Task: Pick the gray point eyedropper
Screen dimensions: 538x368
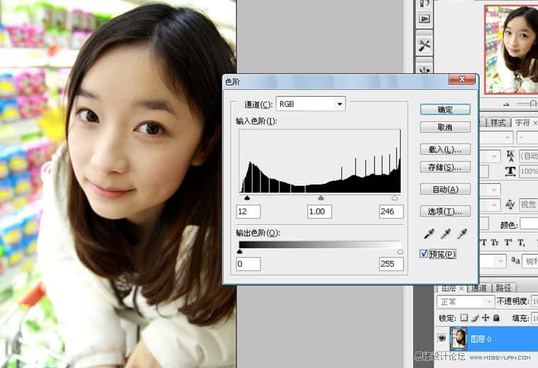Action: click(445, 234)
